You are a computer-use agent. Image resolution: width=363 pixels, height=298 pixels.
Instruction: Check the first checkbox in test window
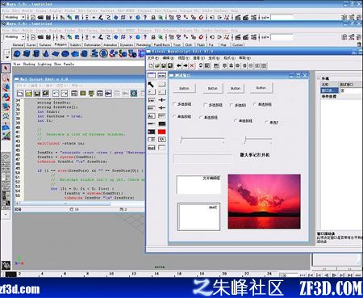click(x=174, y=104)
